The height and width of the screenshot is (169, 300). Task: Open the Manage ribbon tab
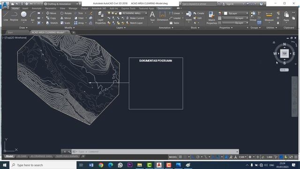[73, 8]
